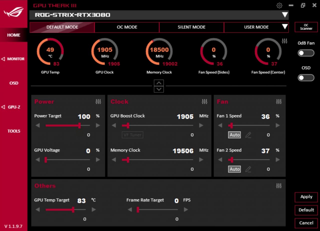Toggle Auto mode for Fan 1 Speed
This screenshot has width=320, height=231.
click(x=235, y=135)
